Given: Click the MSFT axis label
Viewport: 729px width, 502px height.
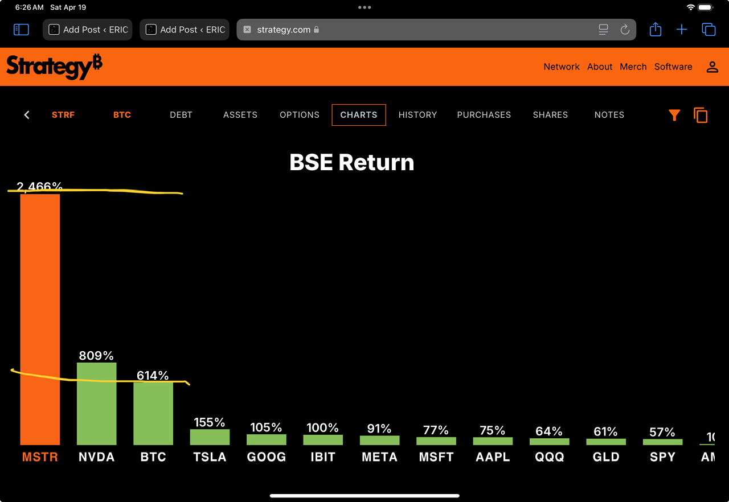Looking at the screenshot, I should pyautogui.click(x=436, y=457).
